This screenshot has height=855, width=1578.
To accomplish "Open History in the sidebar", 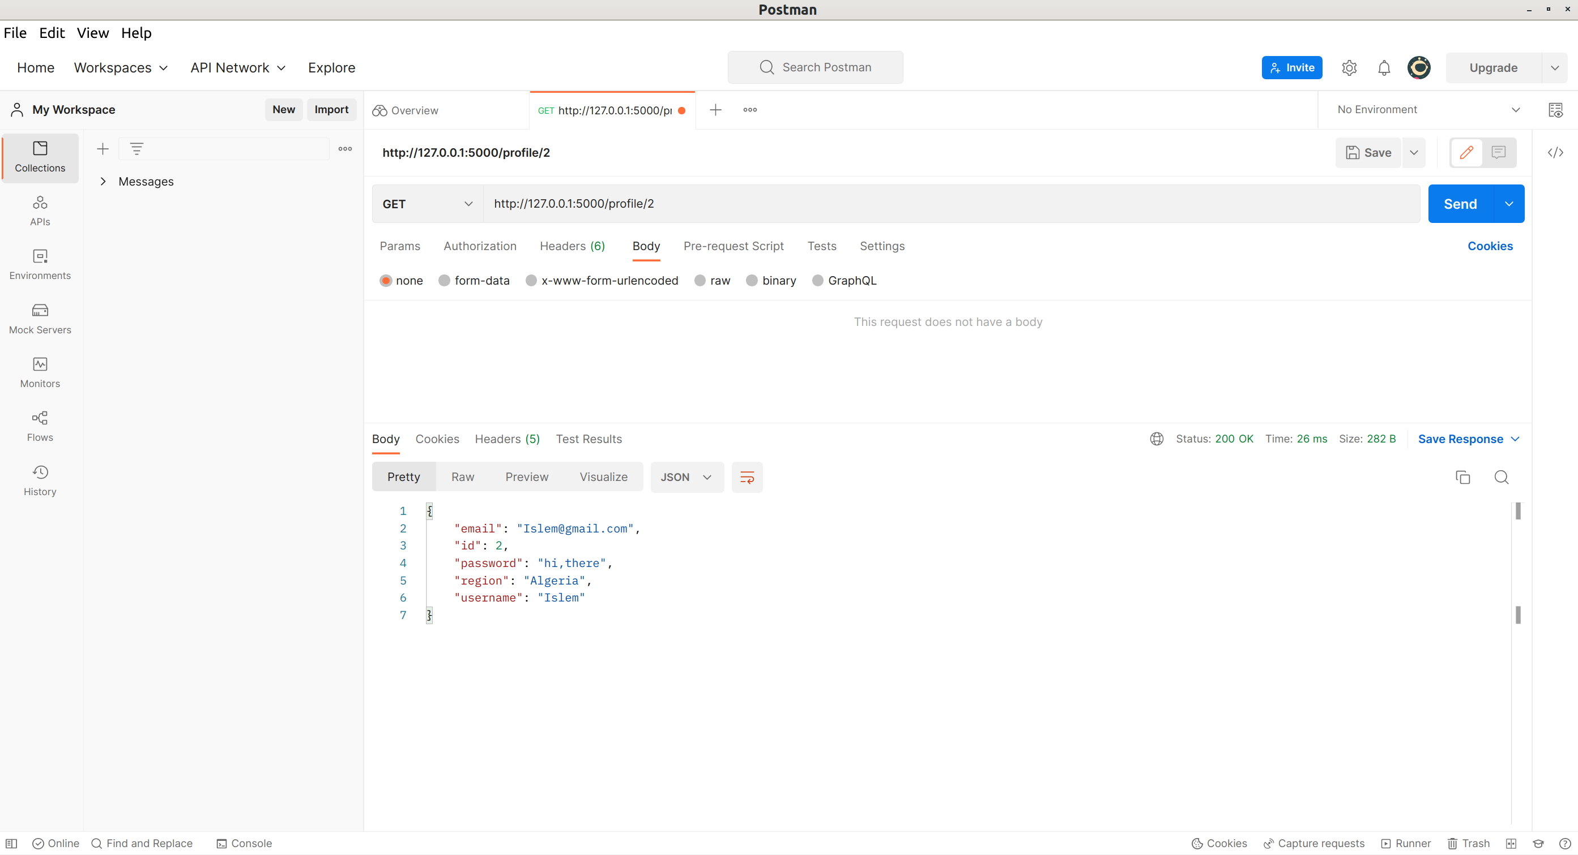I will 40,480.
